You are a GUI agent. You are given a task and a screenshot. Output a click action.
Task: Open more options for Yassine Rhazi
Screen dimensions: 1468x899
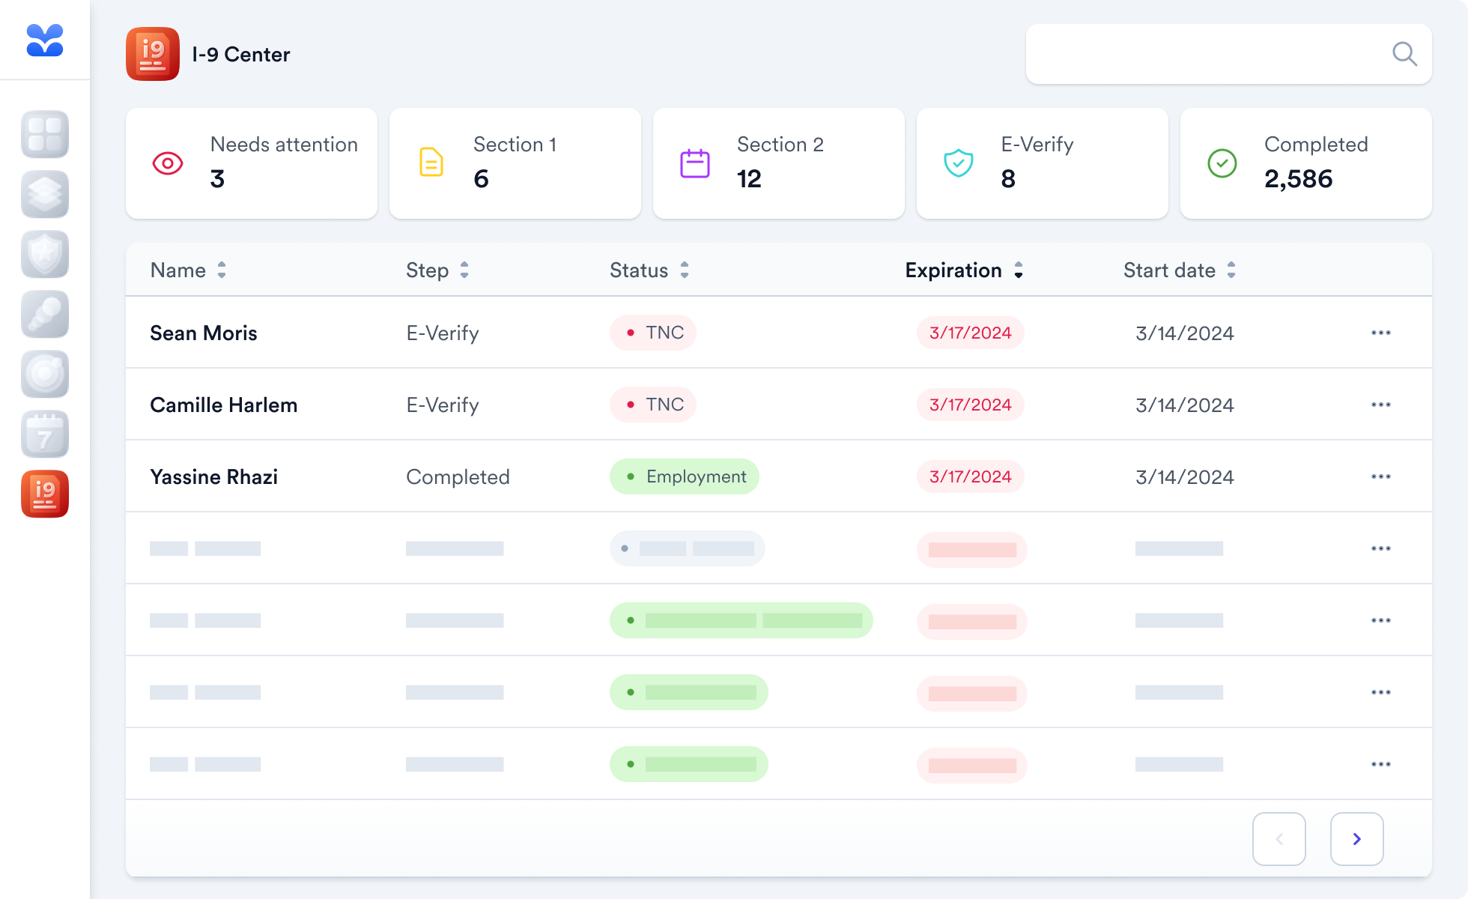coord(1380,476)
